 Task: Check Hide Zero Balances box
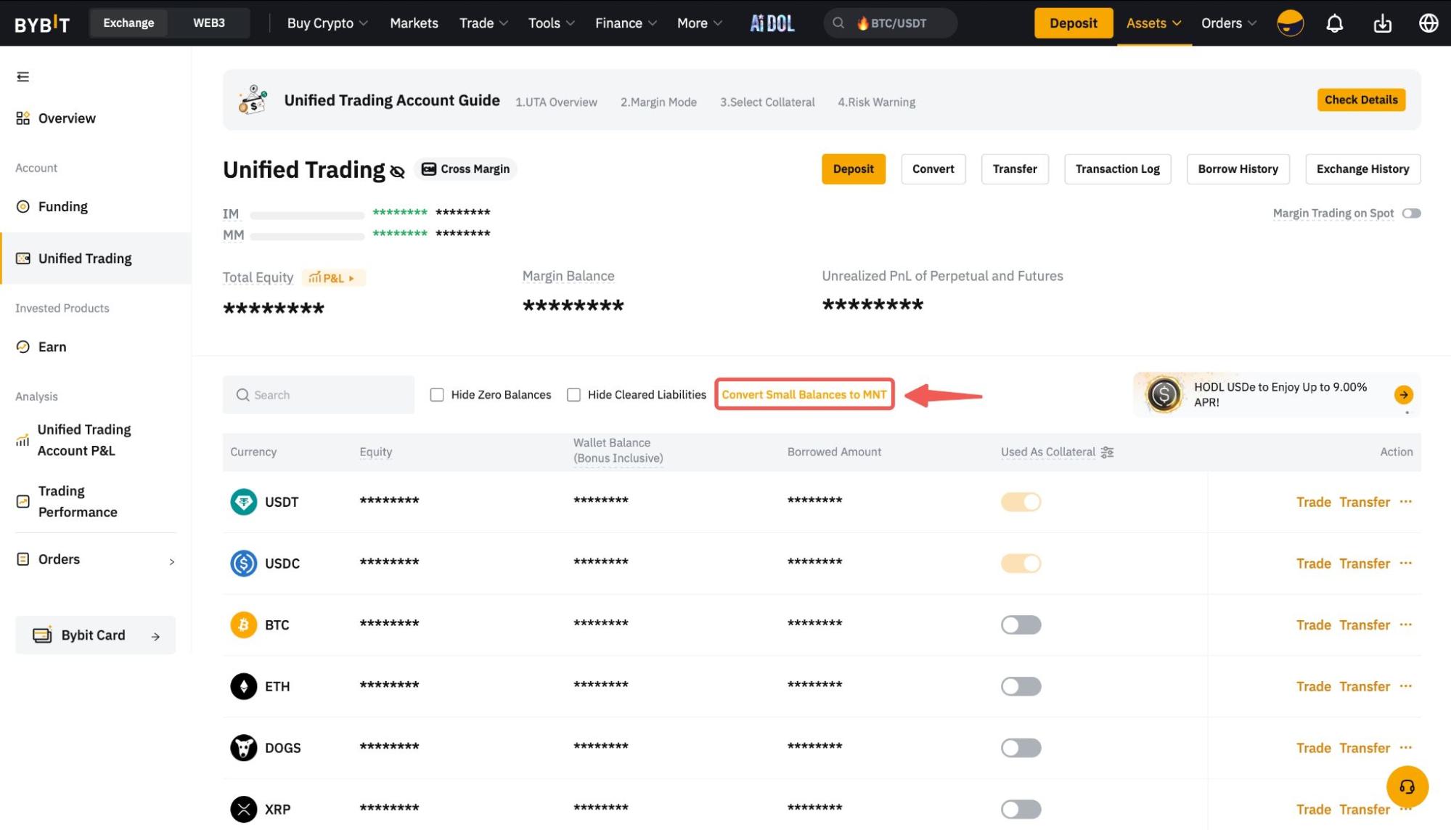click(436, 395)
